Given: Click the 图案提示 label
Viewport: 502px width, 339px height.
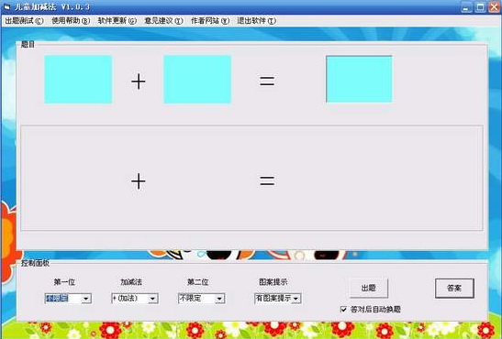Looking at the screenshot, I should [x=273, y=282].
